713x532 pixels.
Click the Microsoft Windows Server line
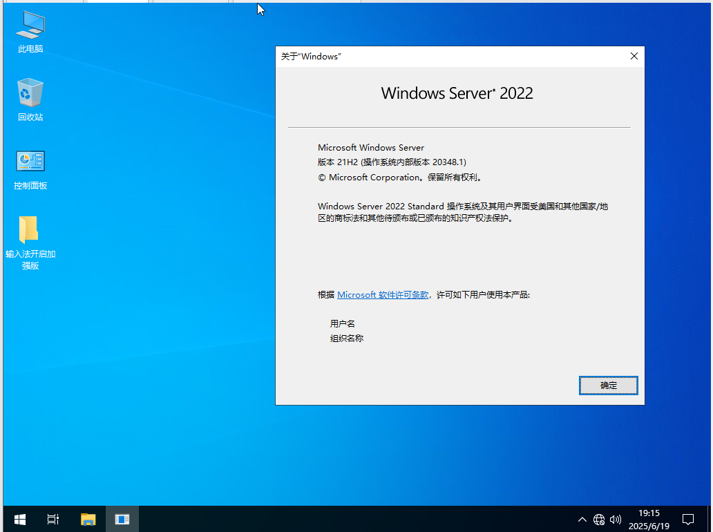tap(371, 148)
